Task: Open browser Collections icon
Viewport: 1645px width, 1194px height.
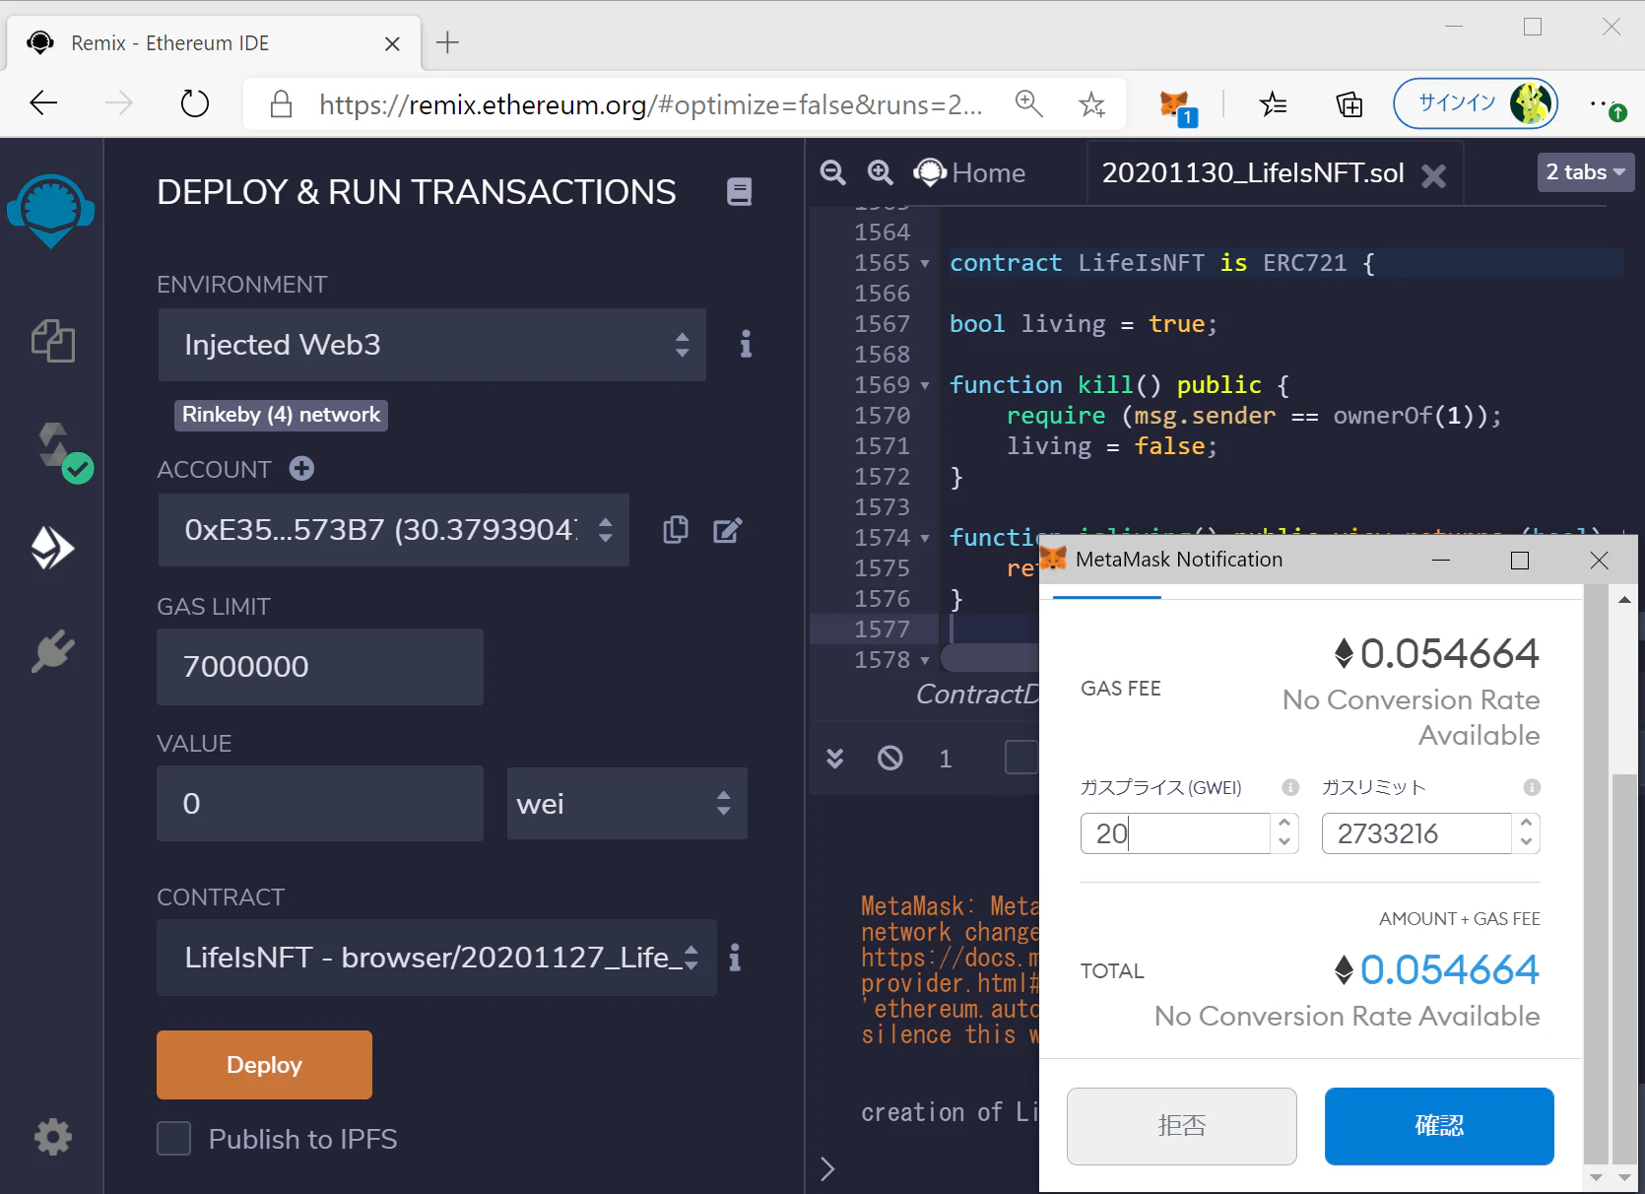Action: (x=1349, y=103)
